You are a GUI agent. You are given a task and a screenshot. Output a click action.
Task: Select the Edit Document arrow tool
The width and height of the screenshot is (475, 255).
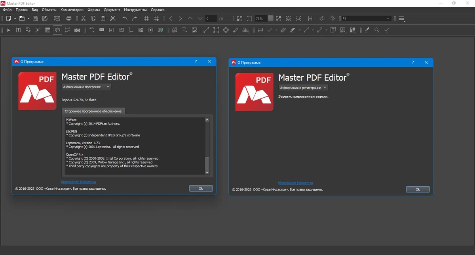[x=9, y=30]
